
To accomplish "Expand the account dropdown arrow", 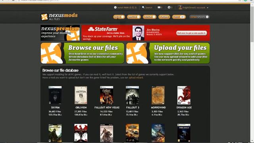I will click(x=208, y=8).
